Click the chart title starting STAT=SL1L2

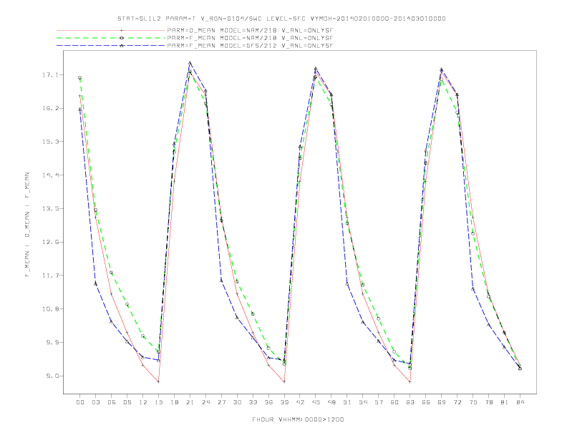point(281,19)
